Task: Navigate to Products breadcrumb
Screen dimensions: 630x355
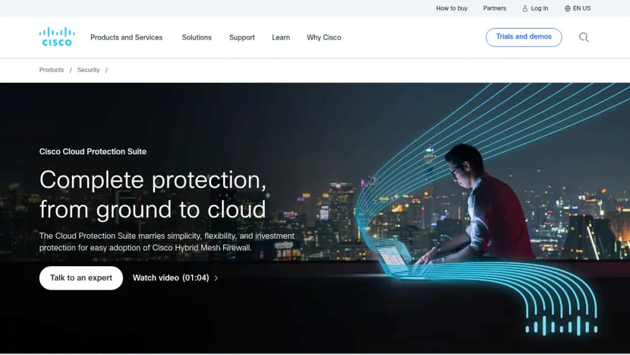Action: (x=51, y=70)
